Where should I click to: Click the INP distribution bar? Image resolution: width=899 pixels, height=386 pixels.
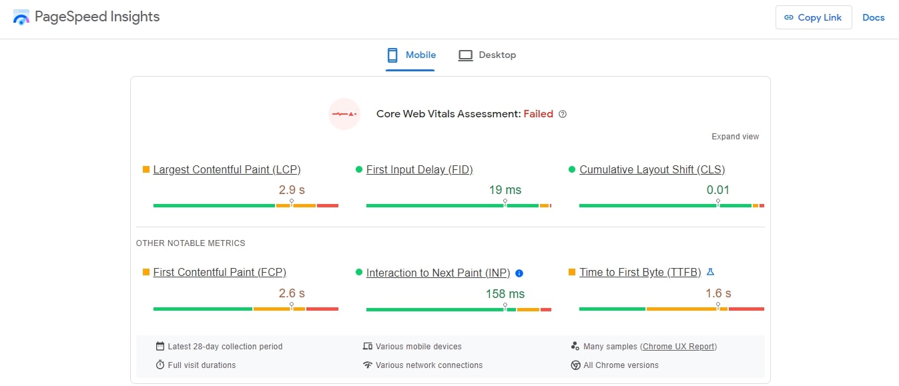click(x=459, y=309)
